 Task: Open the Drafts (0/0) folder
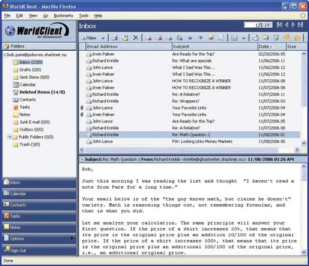[27, 70]
